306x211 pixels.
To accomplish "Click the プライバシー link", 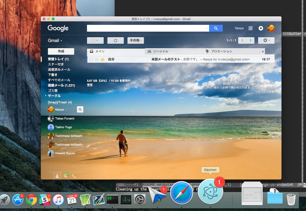I will point(187,81).
